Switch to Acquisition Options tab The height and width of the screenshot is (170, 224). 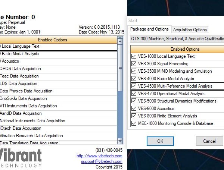pos(190,30)
